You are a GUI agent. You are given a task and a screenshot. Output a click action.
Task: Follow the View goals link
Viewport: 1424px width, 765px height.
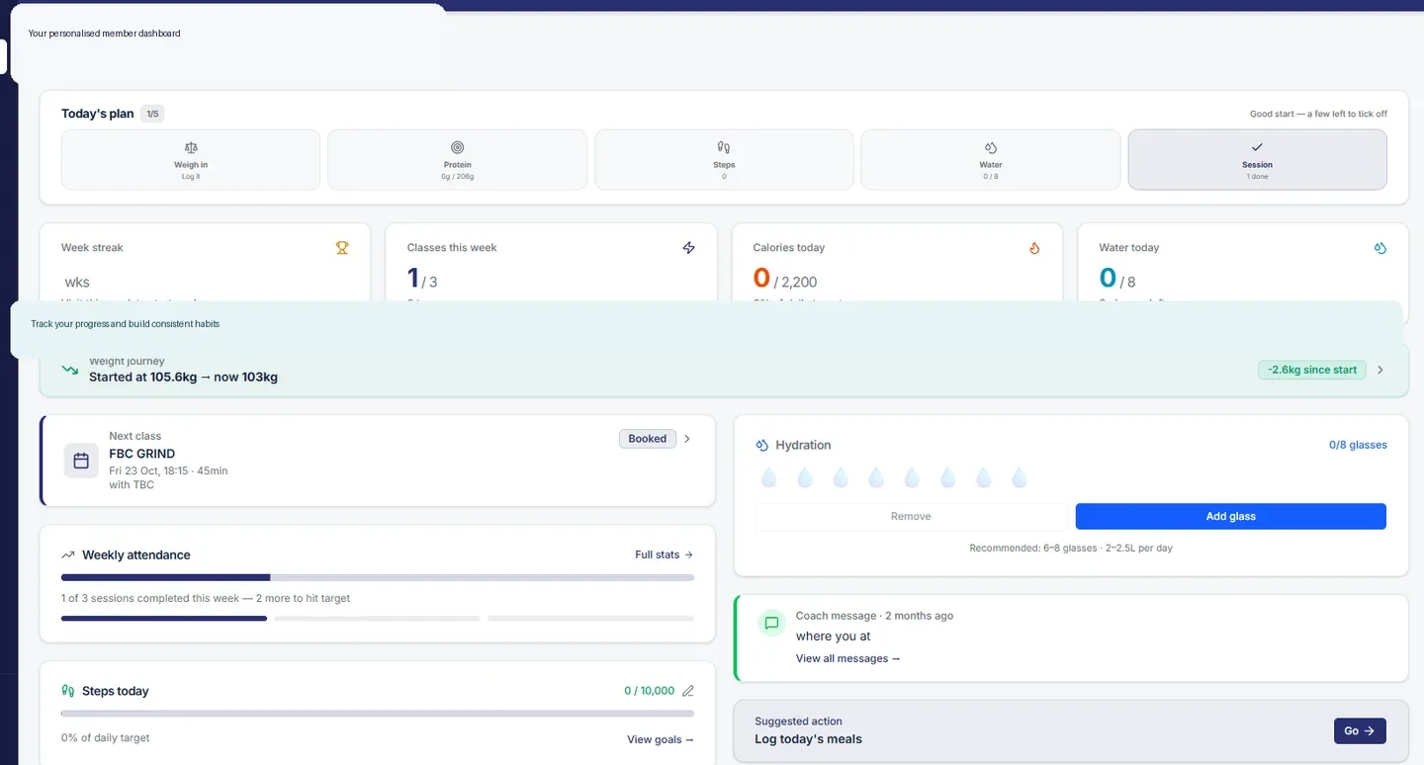(661, 739)
